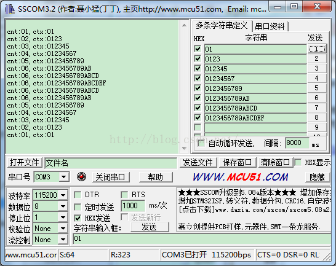Click send button 8 for 0123456789ABCDEF
The height and width of the screenshot is (266, 336).
(x=317, y=118)
